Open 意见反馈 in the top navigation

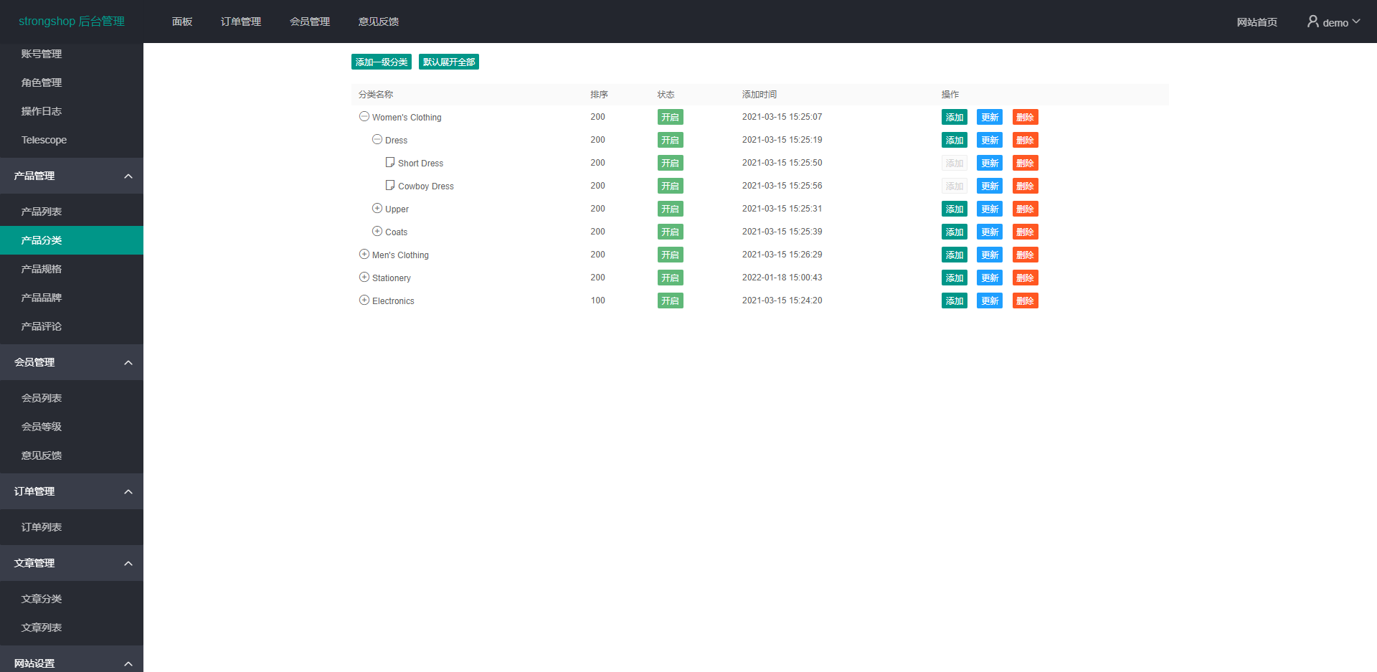379,22
